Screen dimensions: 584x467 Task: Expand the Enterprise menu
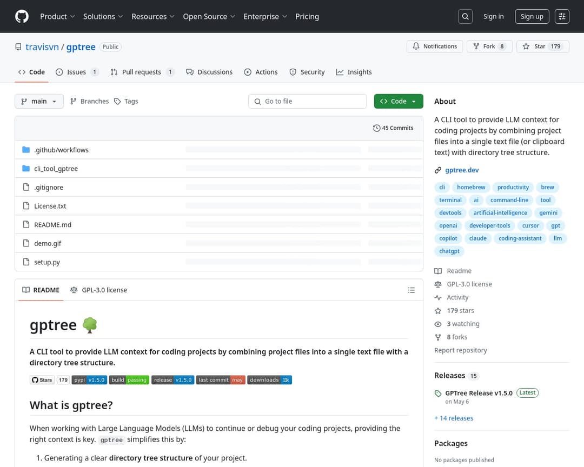pos(265,16)
